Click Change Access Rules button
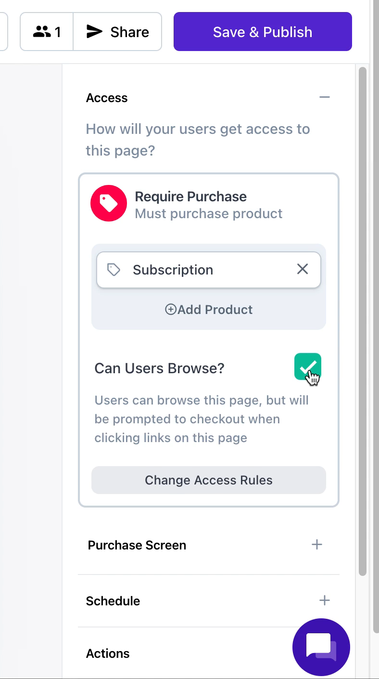The image size is (379, 679). pyautogui.click(x=209, y=480)
